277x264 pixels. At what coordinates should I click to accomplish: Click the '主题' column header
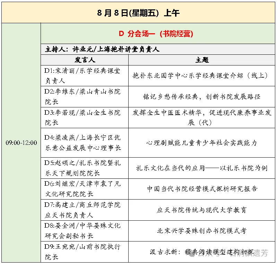202,60
